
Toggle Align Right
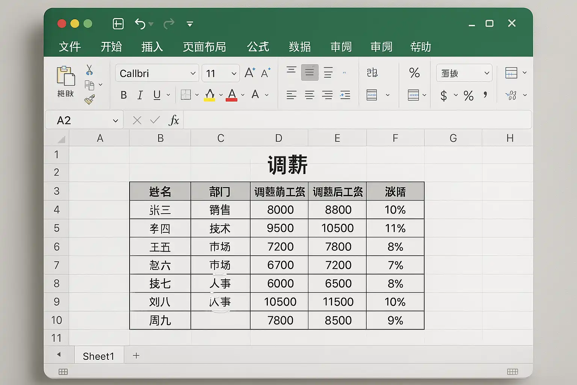pyautogui.click(x=327, y=95)
